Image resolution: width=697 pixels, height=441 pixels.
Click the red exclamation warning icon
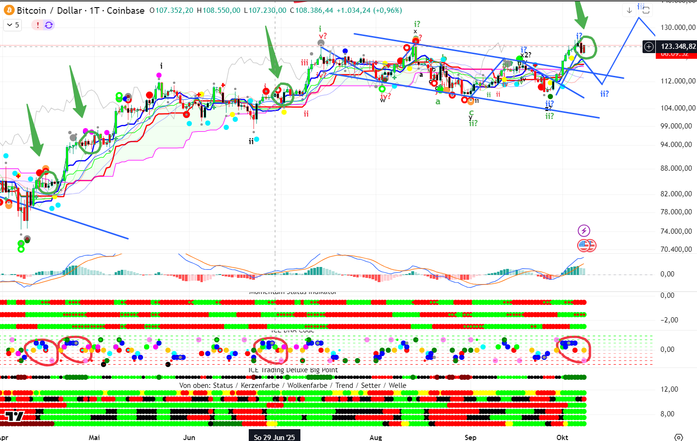tap(38, 25)
